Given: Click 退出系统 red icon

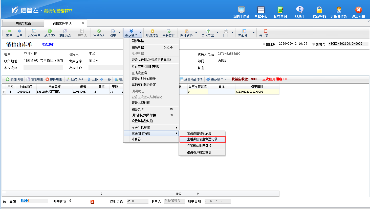Looking at the screenshot, I should coord(358,12).
